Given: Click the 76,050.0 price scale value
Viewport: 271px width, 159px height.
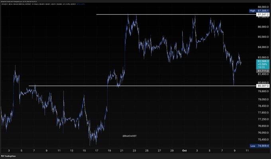Looking at the screenshot, I should 263,133.
